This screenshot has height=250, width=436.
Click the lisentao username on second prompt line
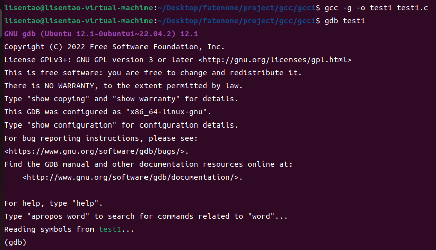coord(22,21)
